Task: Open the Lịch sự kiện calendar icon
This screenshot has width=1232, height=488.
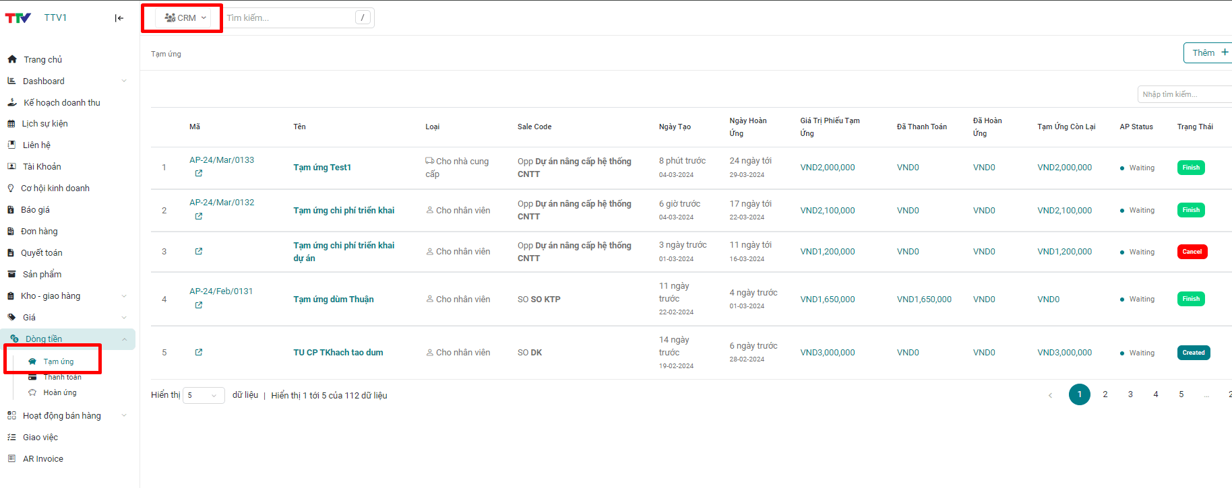Action: click(x=11, y=124)
